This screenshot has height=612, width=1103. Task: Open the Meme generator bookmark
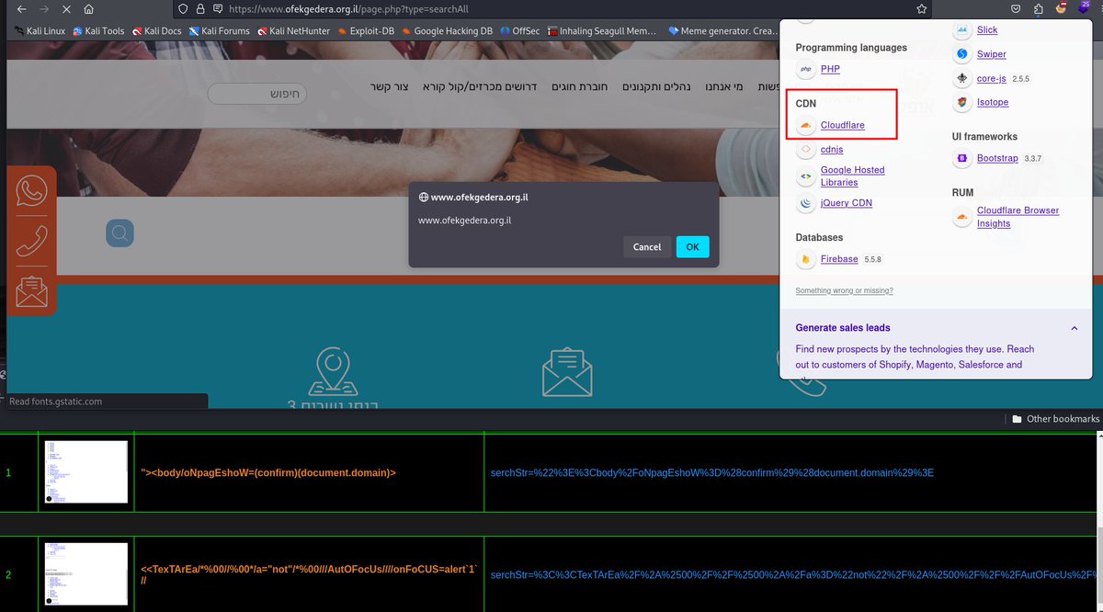(722, 30)
